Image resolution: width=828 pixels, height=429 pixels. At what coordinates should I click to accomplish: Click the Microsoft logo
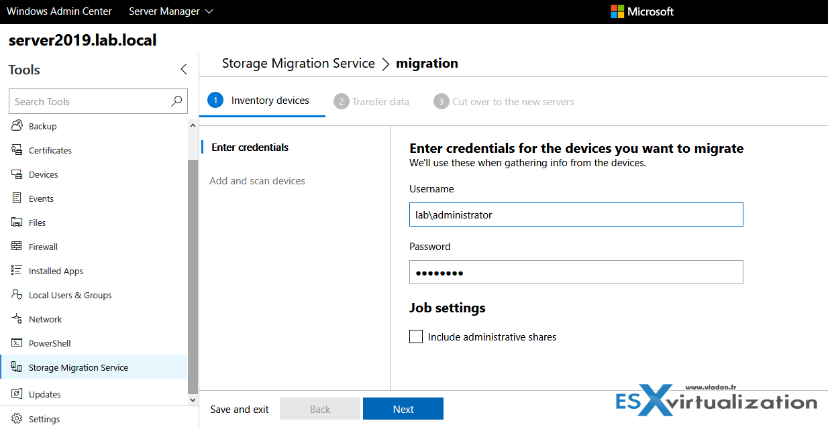click(x=641, y=11)
